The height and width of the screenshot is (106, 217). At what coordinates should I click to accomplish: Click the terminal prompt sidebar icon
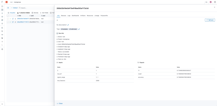point(2,45)
